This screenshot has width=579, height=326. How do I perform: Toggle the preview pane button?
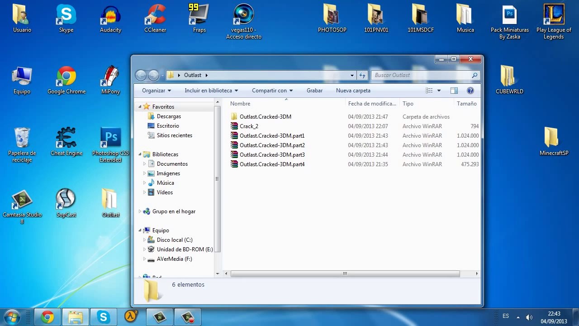pyautogui.click(x=454, y=91)
